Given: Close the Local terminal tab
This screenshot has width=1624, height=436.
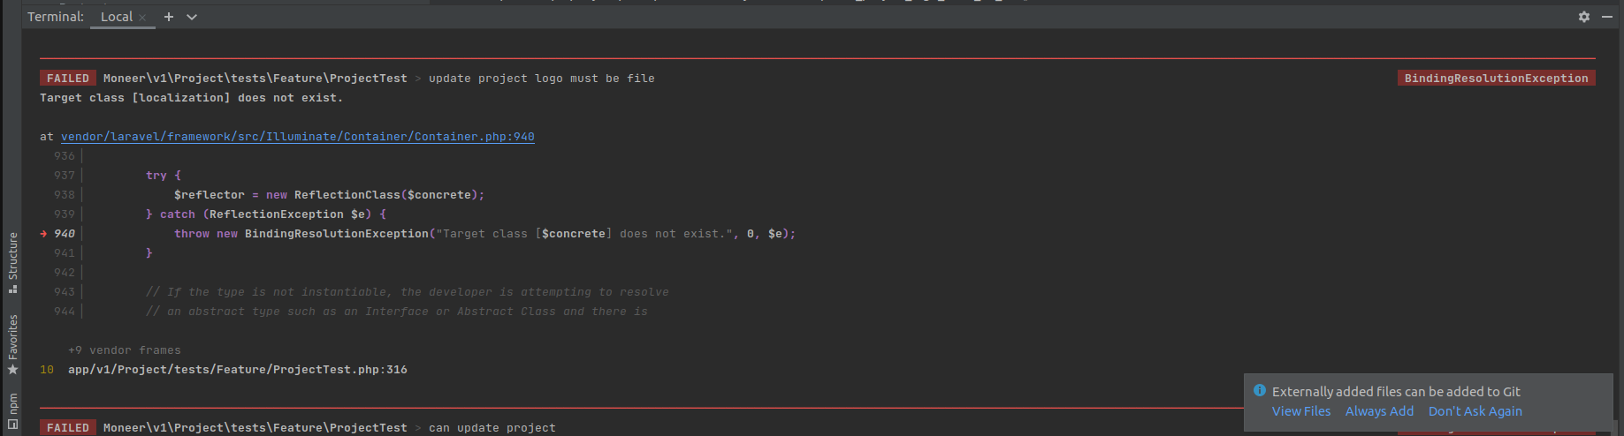Looking at the screenshot, I should (x=142, y=18).
